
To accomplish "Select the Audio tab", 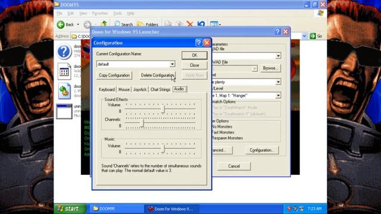I will (x=179, y=89).
